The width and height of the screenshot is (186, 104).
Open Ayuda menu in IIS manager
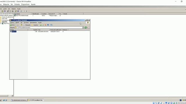click(19, 9)
